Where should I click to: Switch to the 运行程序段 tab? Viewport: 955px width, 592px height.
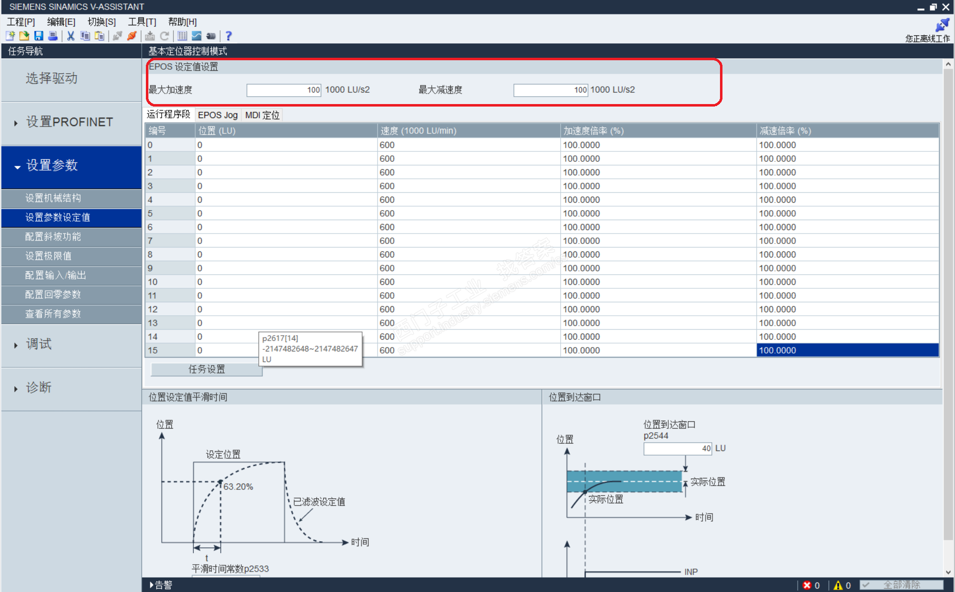click(168, 115)
